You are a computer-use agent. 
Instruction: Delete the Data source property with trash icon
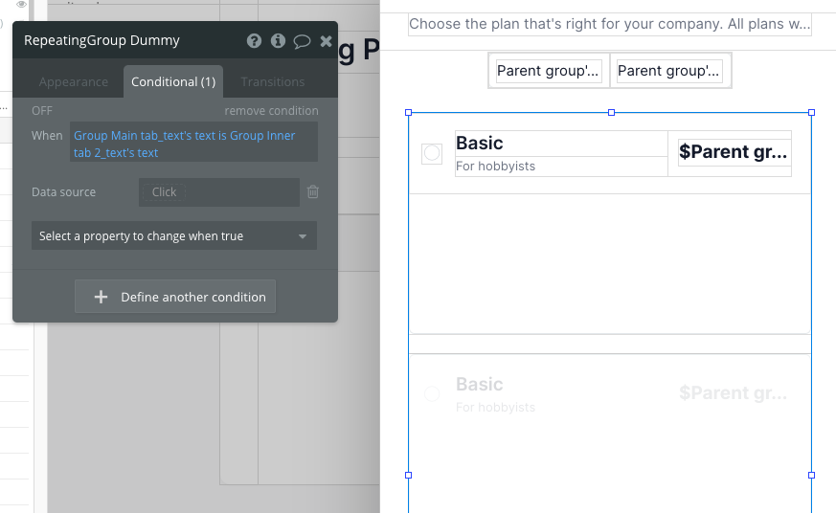312,192
